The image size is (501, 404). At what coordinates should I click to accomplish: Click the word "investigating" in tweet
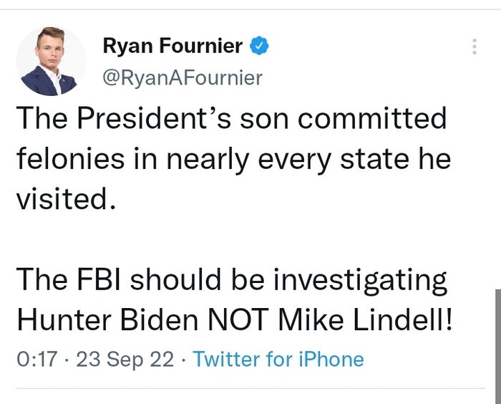[x=361, y=281]
